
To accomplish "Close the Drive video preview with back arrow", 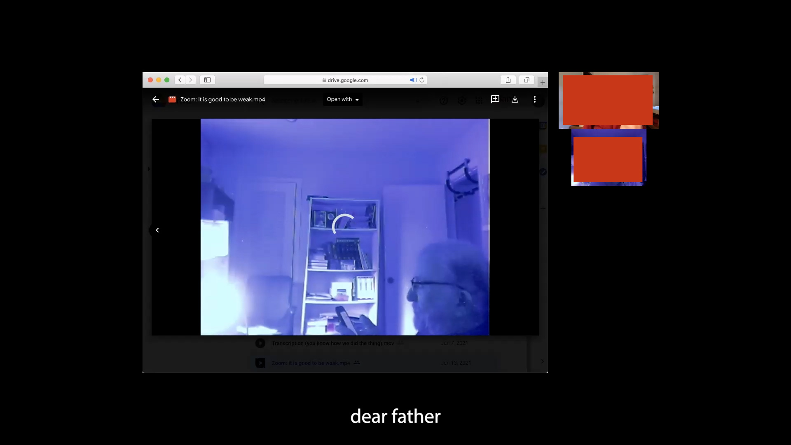I will point(156,99).
